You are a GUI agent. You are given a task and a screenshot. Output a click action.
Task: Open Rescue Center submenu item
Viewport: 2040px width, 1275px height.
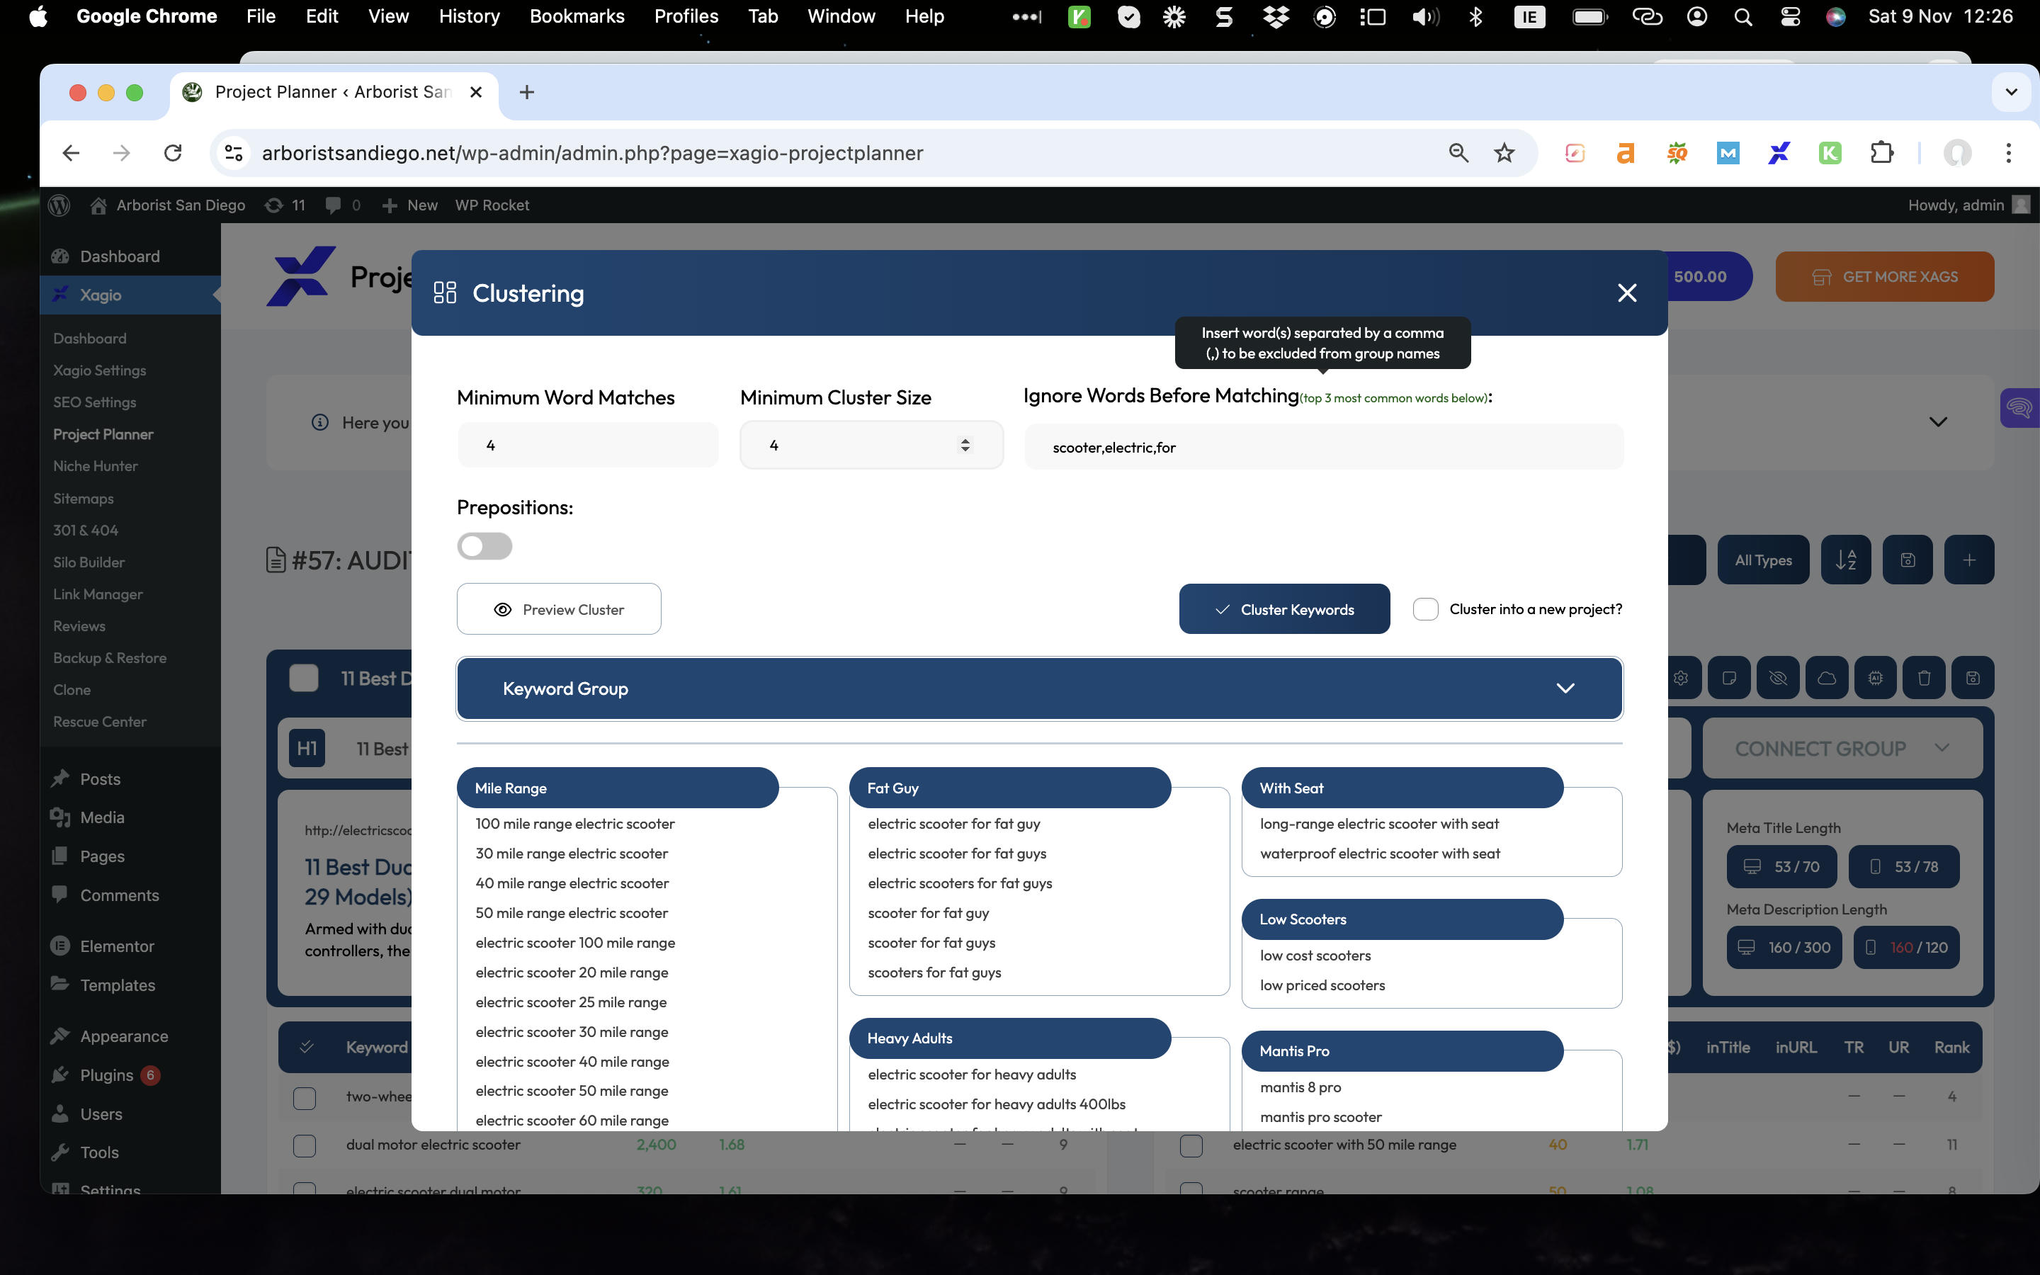point(99,721)
